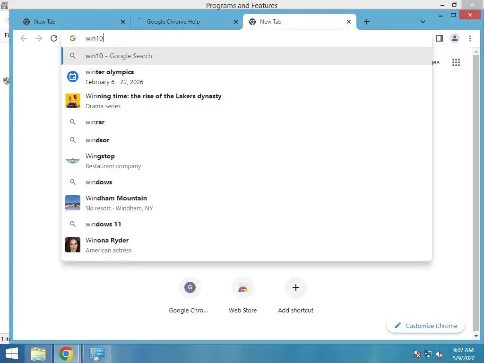The image size is (484, 363).
Task: Click the Wingstop logo icon
Action: tap(72, 161)
